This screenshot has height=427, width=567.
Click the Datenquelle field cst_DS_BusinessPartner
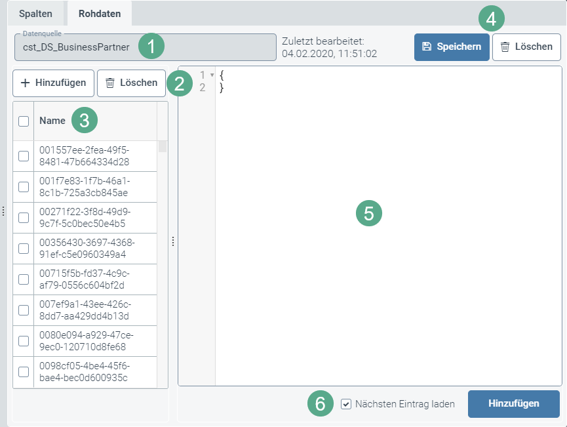[x=145, y=47]
